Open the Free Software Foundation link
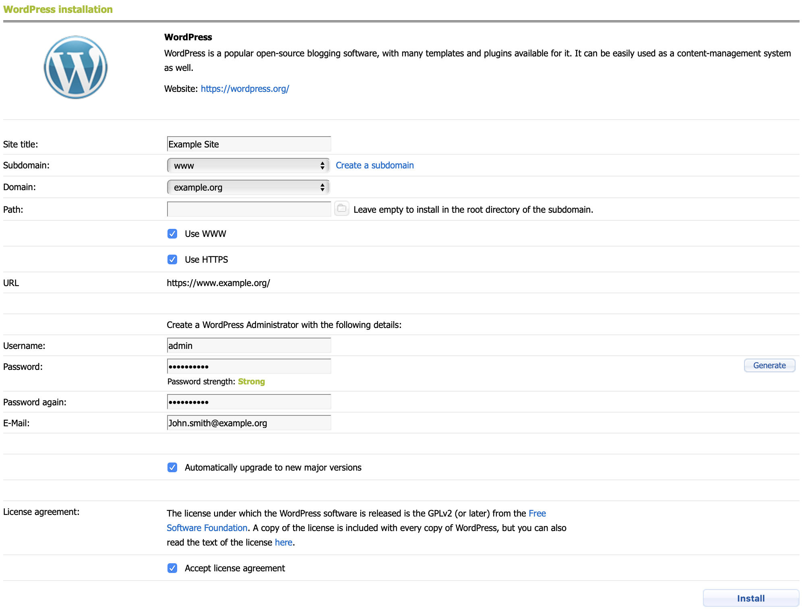This screenshot has width=802, height=610. point(356,521)
